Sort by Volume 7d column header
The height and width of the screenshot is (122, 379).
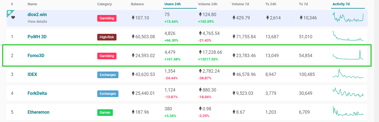tap(240, 4)
